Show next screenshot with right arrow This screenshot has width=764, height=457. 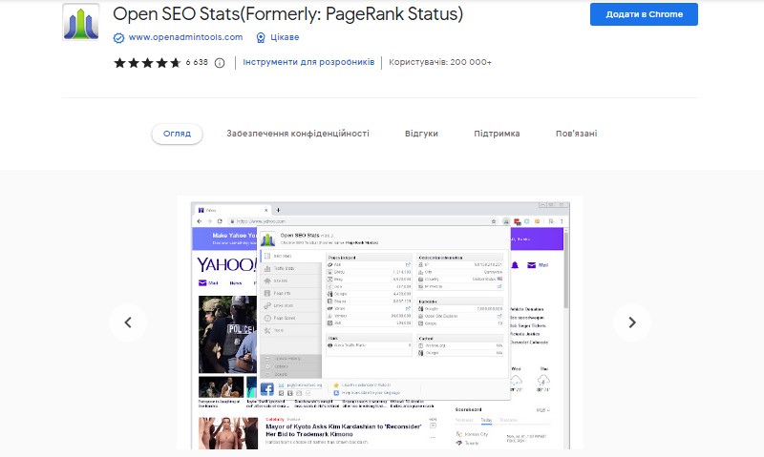point(631,322)
